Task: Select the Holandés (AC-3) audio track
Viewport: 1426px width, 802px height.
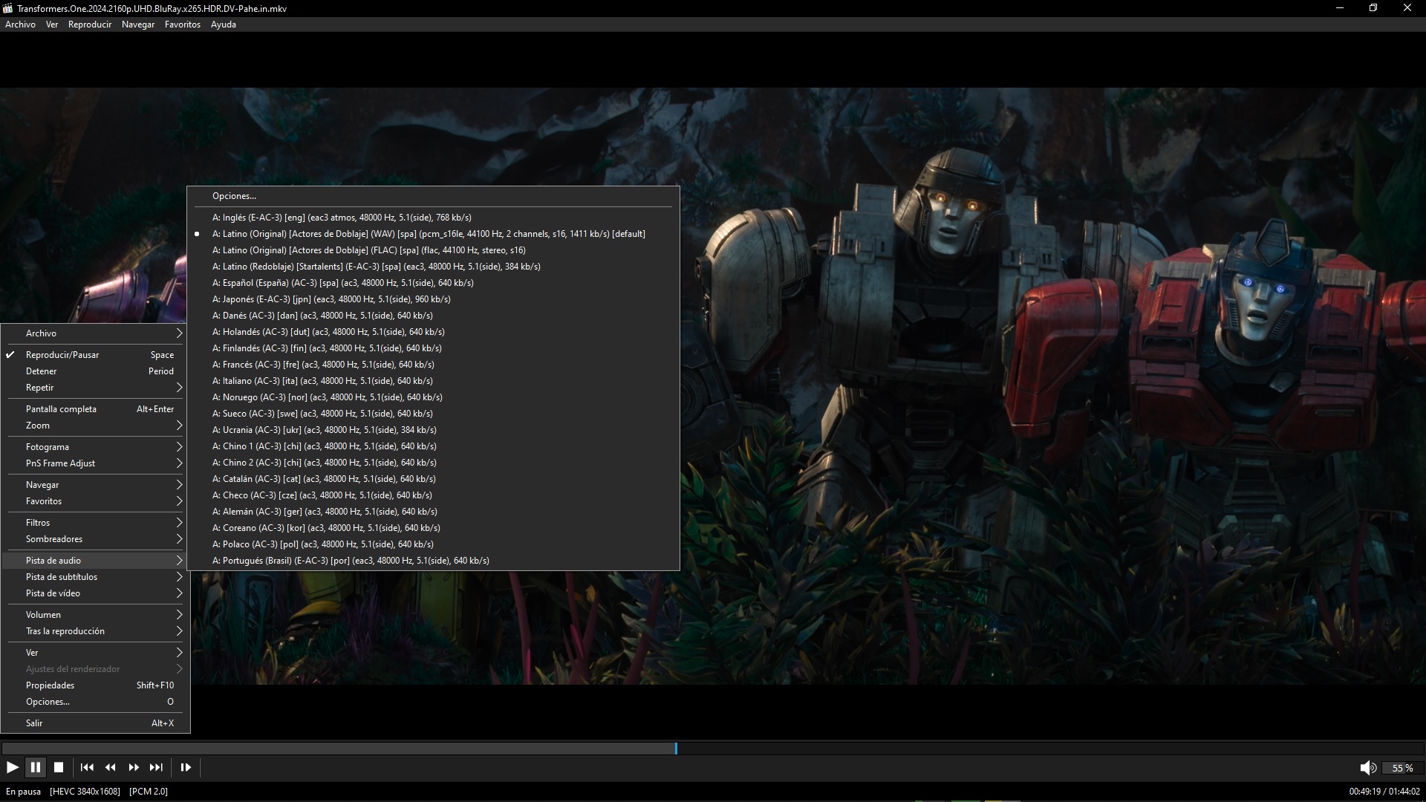Action: pyautogui.click(x=433, y=332)
